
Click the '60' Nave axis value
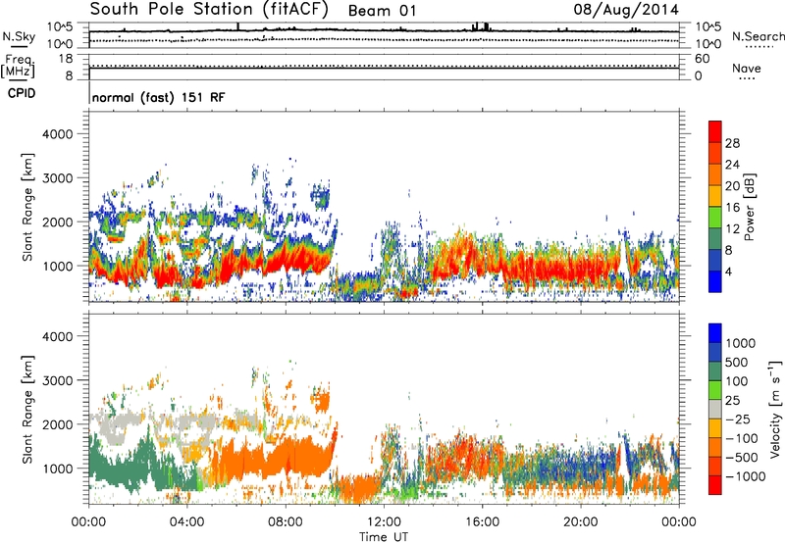[703, 59]
